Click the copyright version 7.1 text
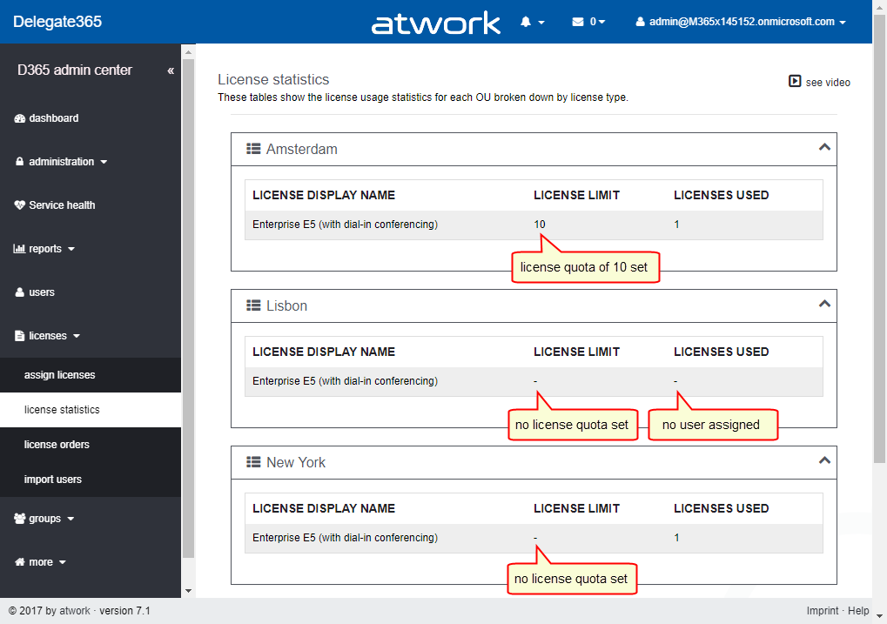Image resolution: width=887 pixels, height=624 pixels. pos(79,611)
